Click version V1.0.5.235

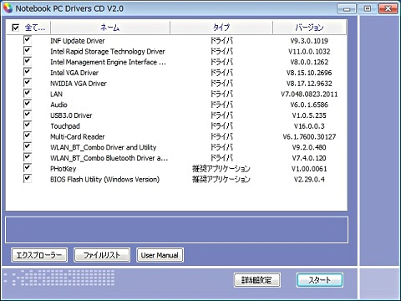(x=309, y=115)
